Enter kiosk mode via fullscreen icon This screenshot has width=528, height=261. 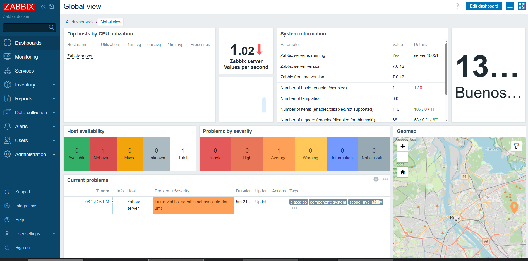(x=522, y=6)
